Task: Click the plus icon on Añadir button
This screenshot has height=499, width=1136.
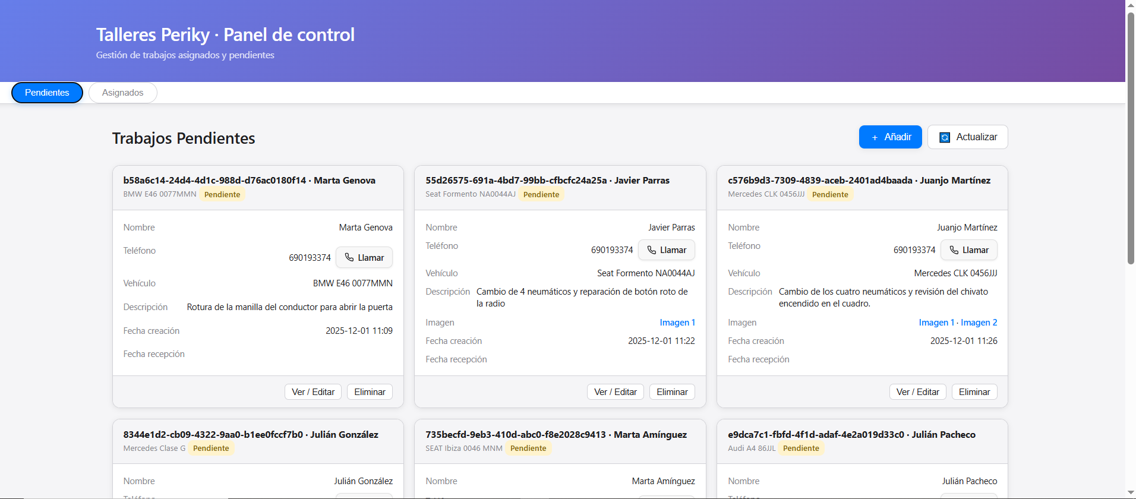Action: [x=875, y=137]
